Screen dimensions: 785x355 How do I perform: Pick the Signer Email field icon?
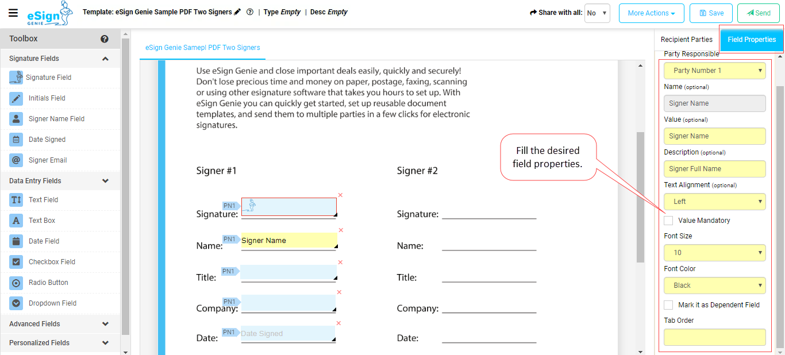(17, 160)
